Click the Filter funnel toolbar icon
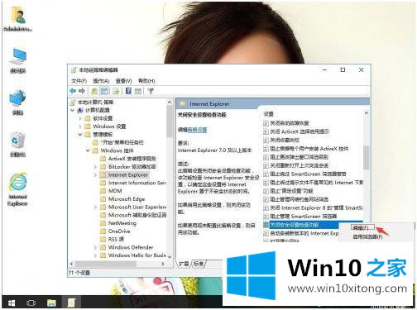Screen dimensions: 417x310 [x=151, y=91]
